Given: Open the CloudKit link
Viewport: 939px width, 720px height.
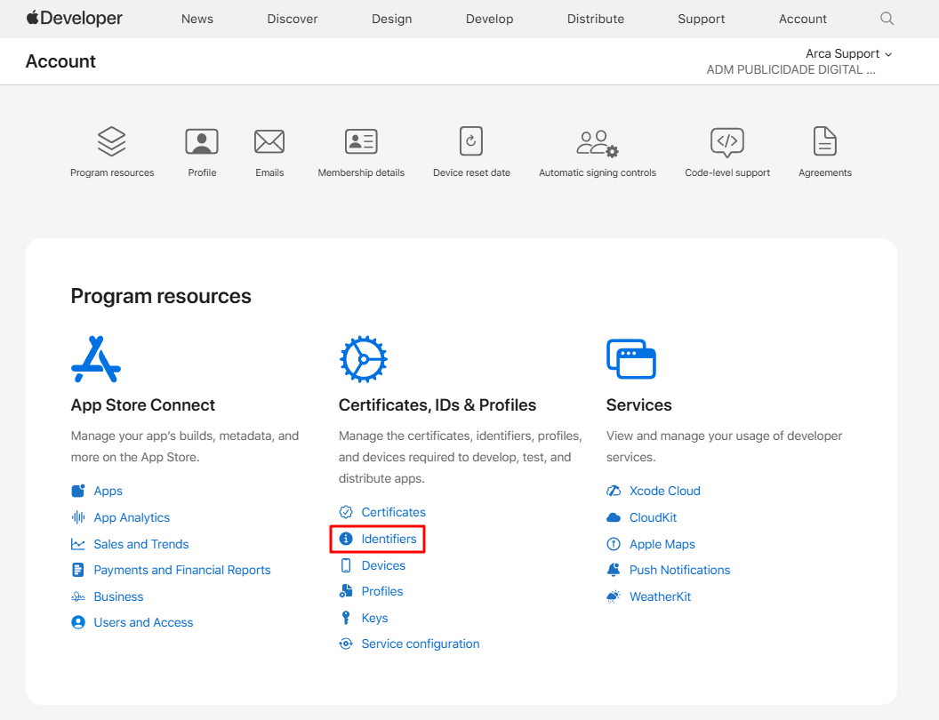Looking at the screenshot, I should 653,517.
